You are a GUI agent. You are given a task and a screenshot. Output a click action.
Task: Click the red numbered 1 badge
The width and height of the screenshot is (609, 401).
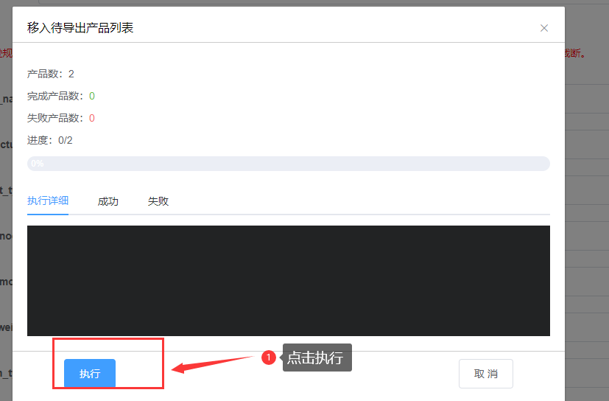click(x=268, y=358)
